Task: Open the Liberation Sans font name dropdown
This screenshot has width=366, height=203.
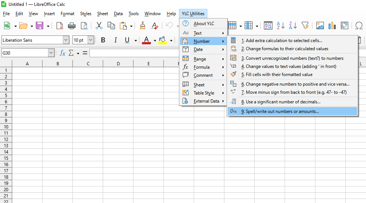Action: click(66, 40)
